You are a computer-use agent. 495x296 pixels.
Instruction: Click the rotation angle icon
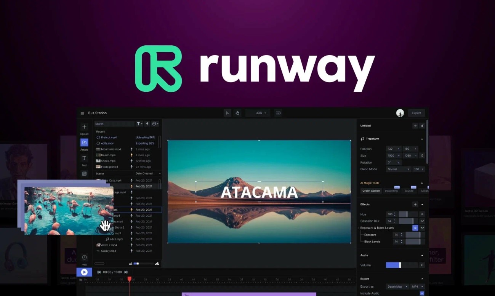[x=399, y=162]
